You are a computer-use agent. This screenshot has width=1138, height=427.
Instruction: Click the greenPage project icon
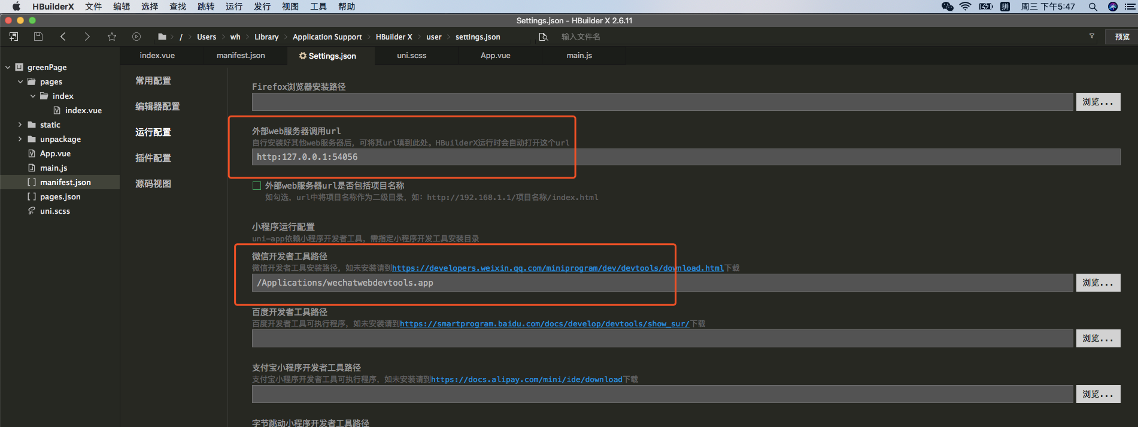[19, 67]
